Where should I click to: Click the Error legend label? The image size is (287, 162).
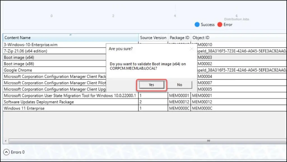pos(228,25)
